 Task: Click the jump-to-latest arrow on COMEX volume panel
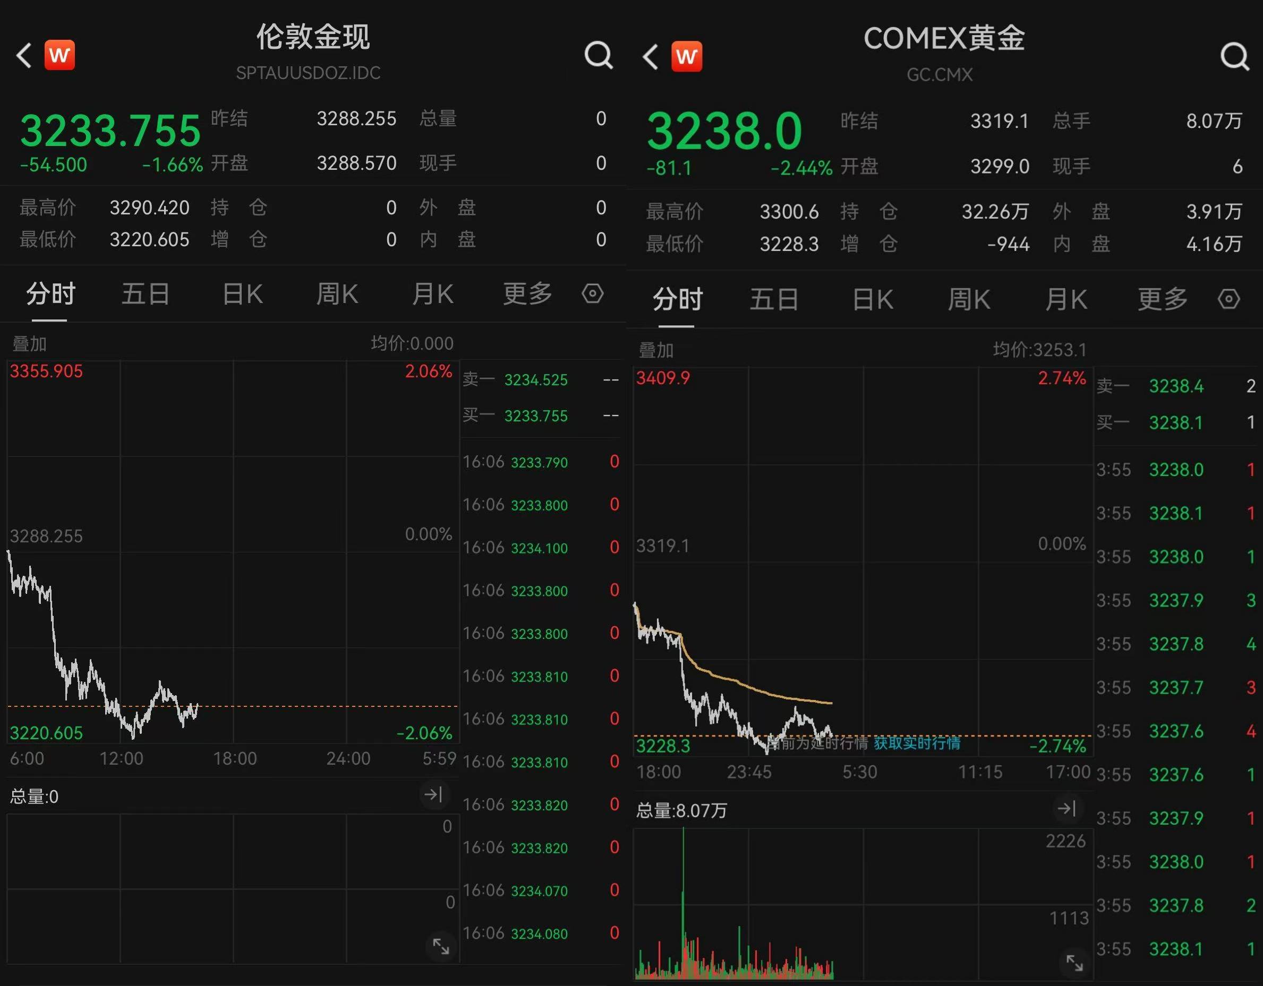pos(1068,809)
